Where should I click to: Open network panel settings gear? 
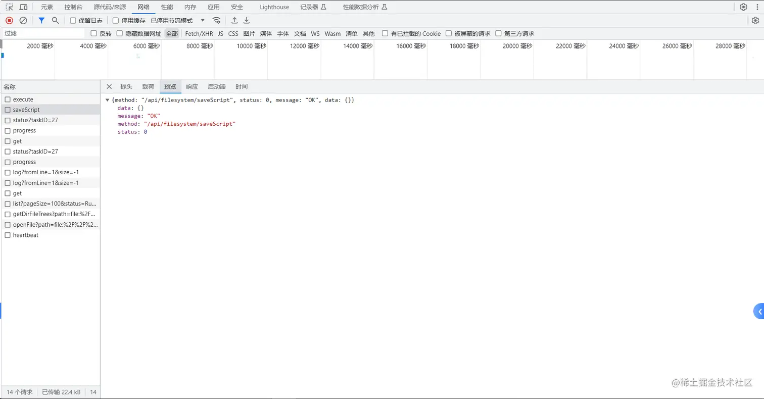coord(755,20)
